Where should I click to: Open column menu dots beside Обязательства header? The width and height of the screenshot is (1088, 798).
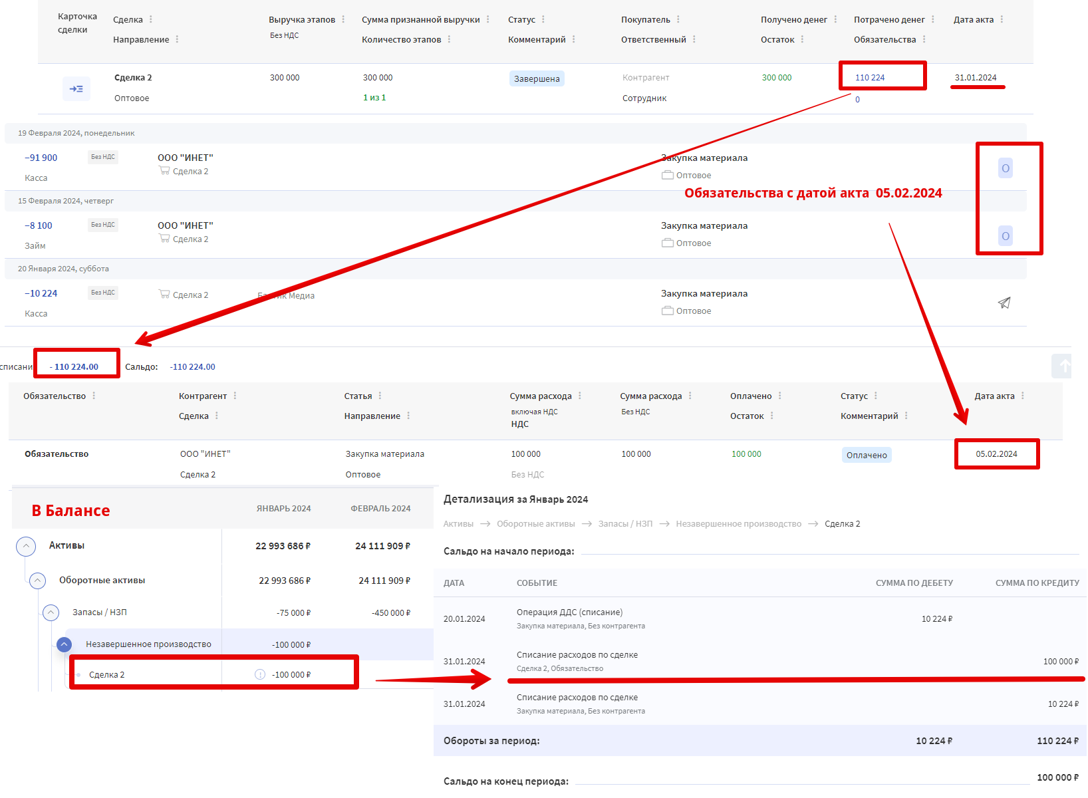pos(924,39)
